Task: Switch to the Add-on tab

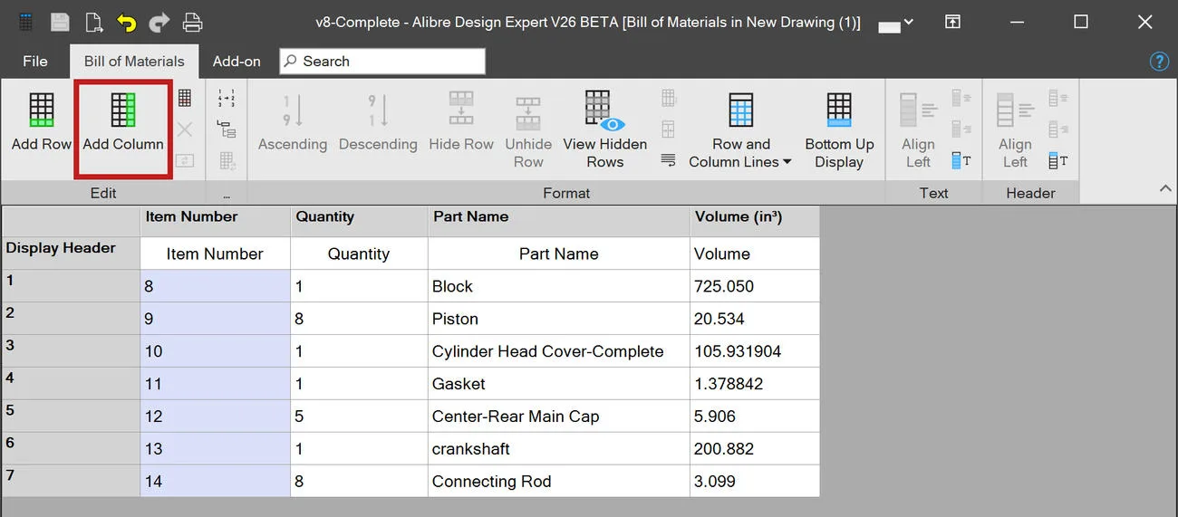Action: [x=237, y=62]
